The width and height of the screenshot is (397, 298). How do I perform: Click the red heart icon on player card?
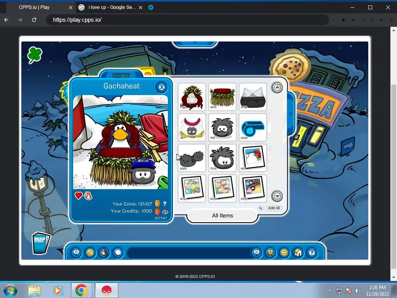tap(78, 196)
